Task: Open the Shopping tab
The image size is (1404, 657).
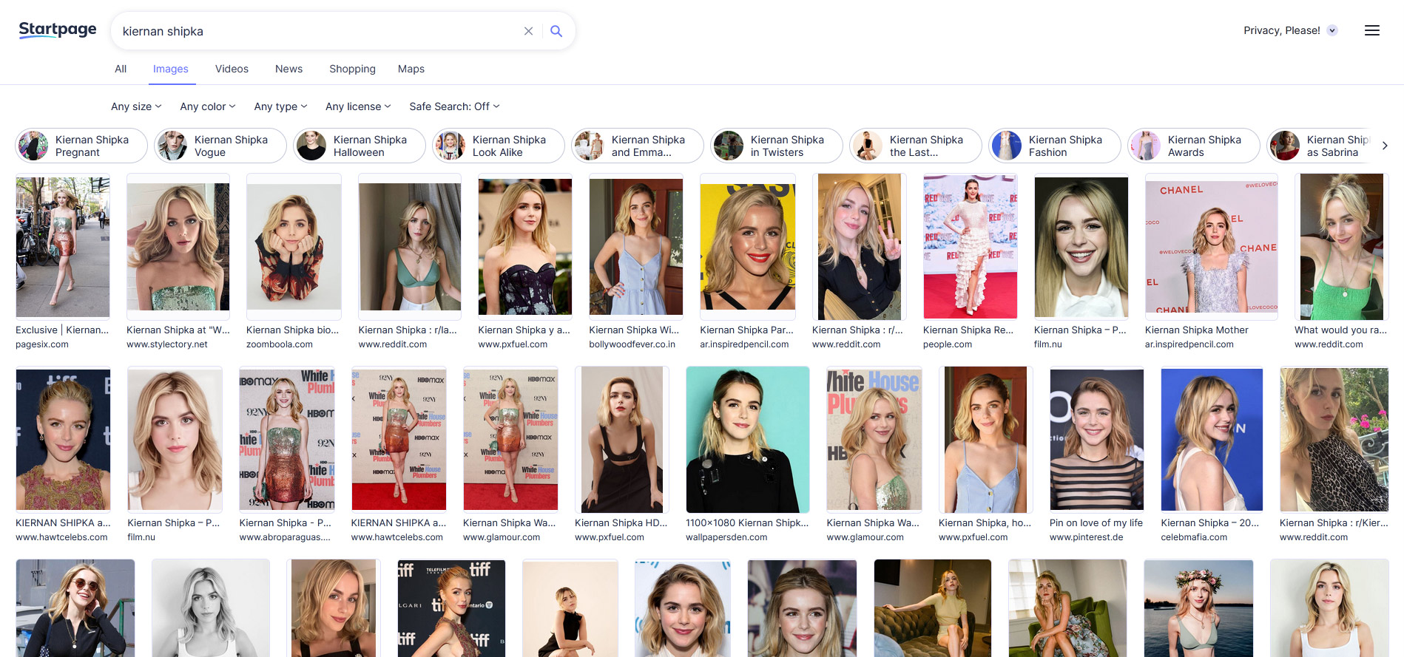Action: click(352, 69)
